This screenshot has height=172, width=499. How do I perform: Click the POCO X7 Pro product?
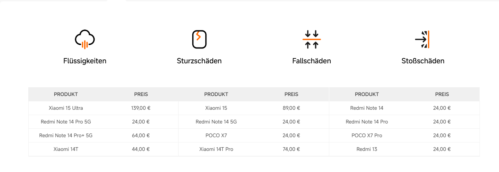(x=367, y=135)
